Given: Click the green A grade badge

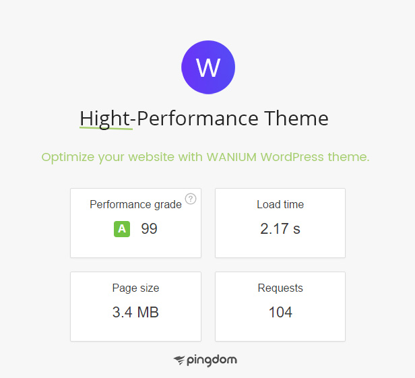Looking at the screenshot, I should [x=122, y=228].
